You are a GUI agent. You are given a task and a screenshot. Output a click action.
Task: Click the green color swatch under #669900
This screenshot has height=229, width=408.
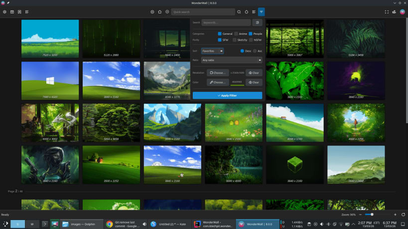(237, 85)
